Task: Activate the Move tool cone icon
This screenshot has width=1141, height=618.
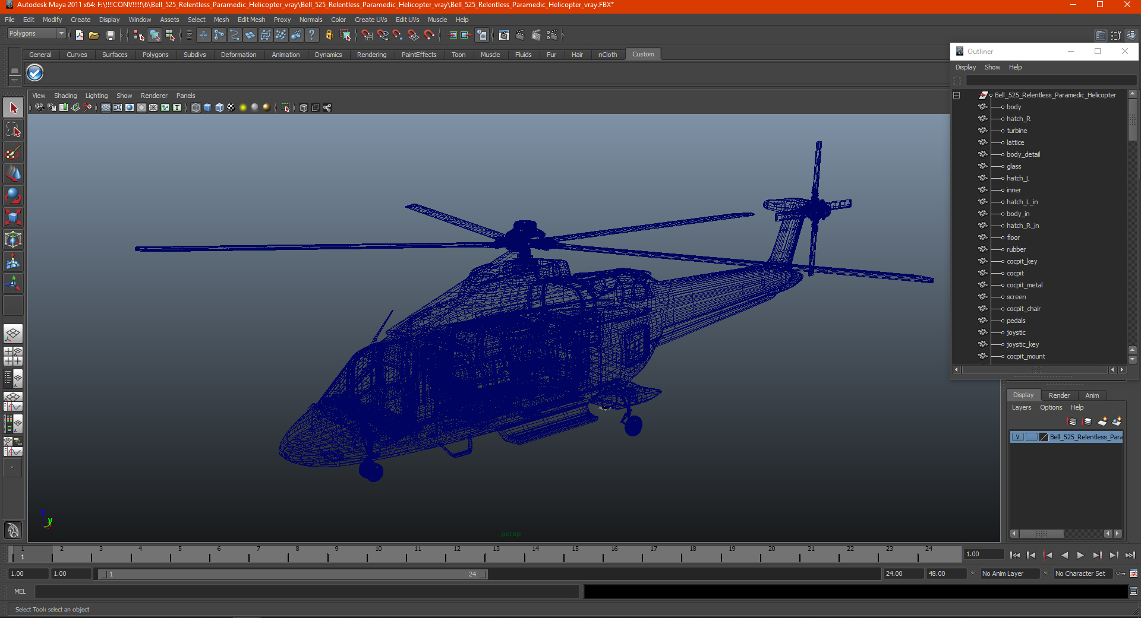Action: pyautogui.click(x=13, y=173)
